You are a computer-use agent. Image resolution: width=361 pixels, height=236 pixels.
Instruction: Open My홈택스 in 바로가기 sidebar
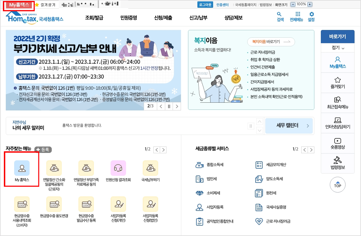coord(338,62)
